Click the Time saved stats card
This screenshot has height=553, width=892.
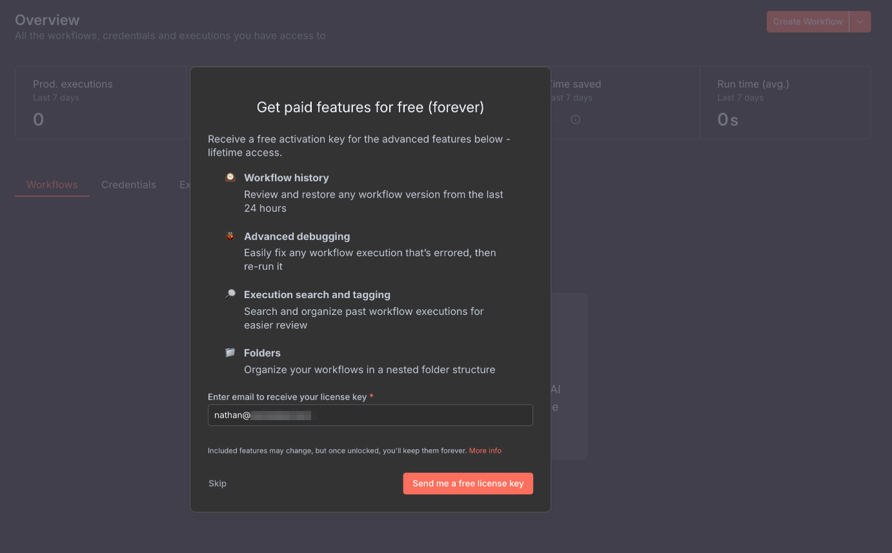pyautogui.click(x=623, y=102)
